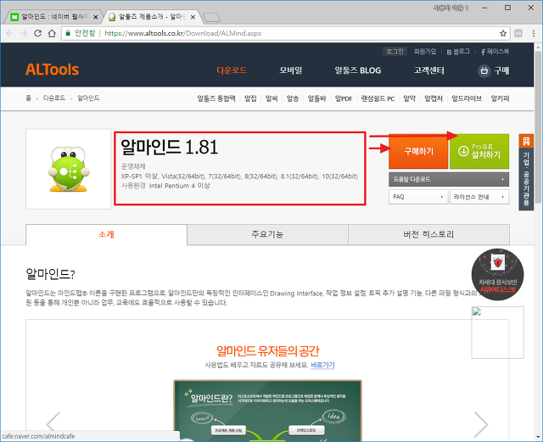This screenshot has height=442, width=543.
Task: Select 알툴즈 통합팩 product link
Action: click(216, 98)
